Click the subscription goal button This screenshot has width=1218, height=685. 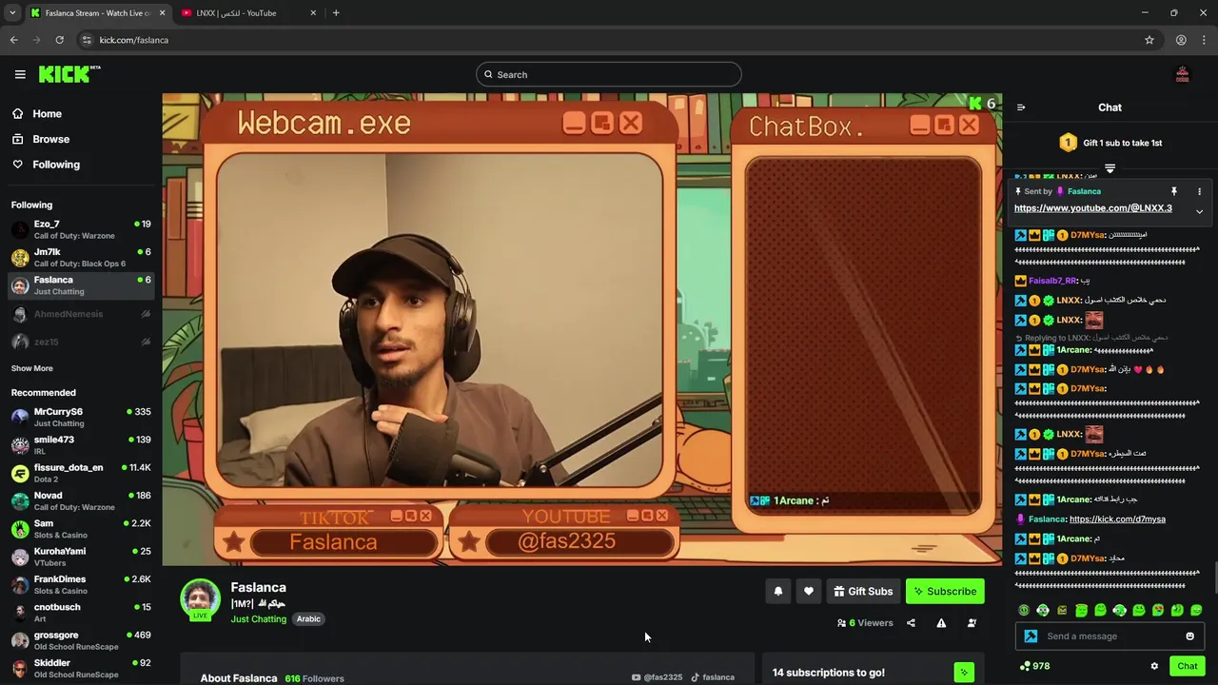click(x=964, y=673)
